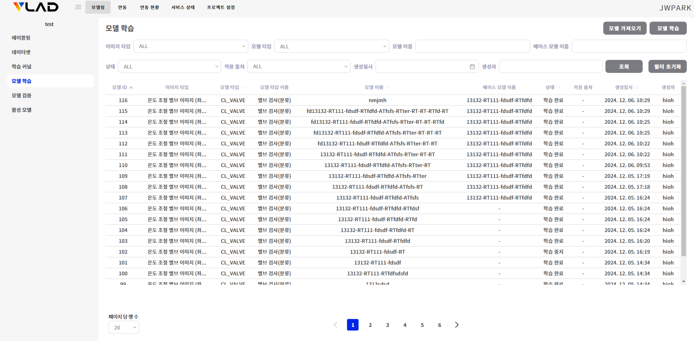Select the 모델링 top tab
This screenshot has width=694, height=341.
pos(98,7)
